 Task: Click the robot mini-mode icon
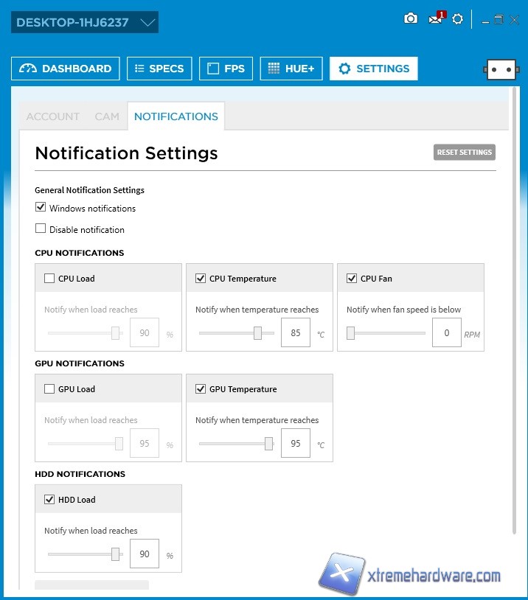click(x=501, y=69)
